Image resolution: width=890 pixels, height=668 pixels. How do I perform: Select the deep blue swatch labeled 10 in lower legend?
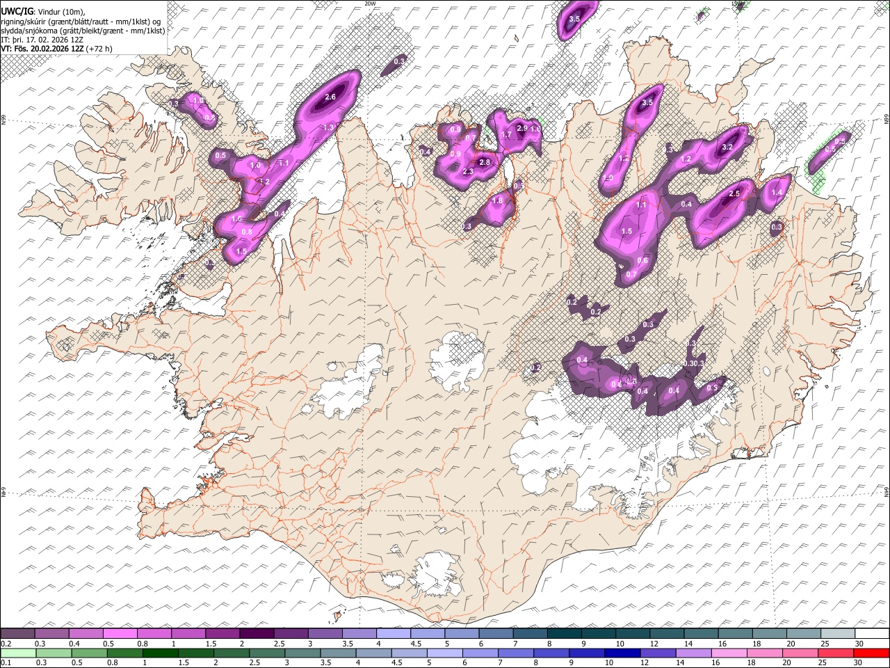pos(622,653)
